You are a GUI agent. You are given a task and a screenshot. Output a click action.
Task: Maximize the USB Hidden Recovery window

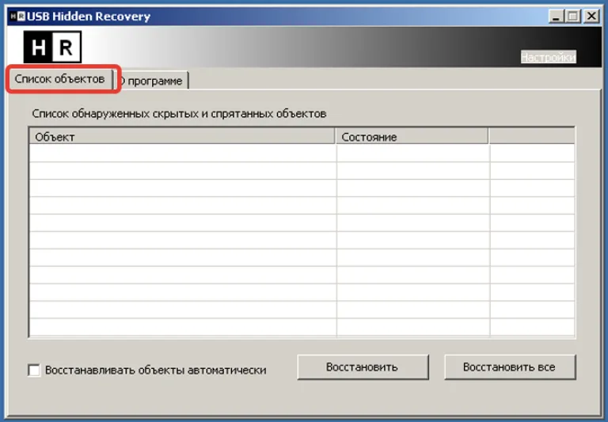(573, 17)
